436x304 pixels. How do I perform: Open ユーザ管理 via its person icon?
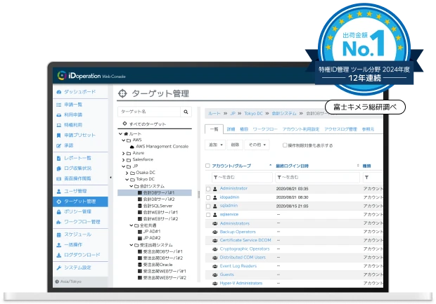58,191
